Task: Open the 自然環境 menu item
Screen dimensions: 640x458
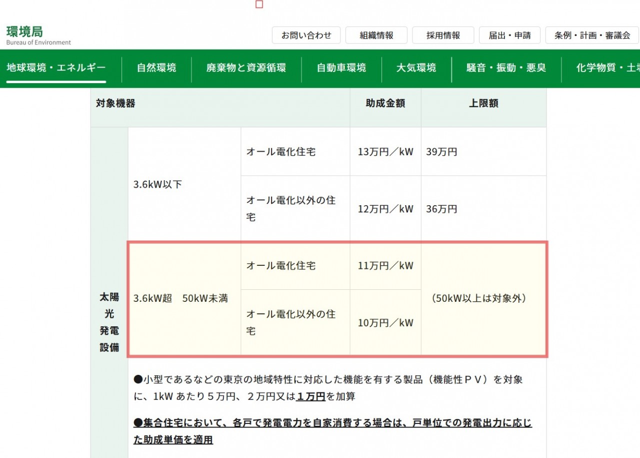Action: (x=156, y=68)
